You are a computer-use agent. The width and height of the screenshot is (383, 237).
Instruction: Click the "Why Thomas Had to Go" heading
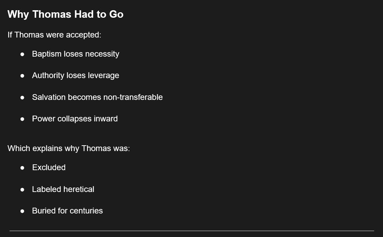65,14
